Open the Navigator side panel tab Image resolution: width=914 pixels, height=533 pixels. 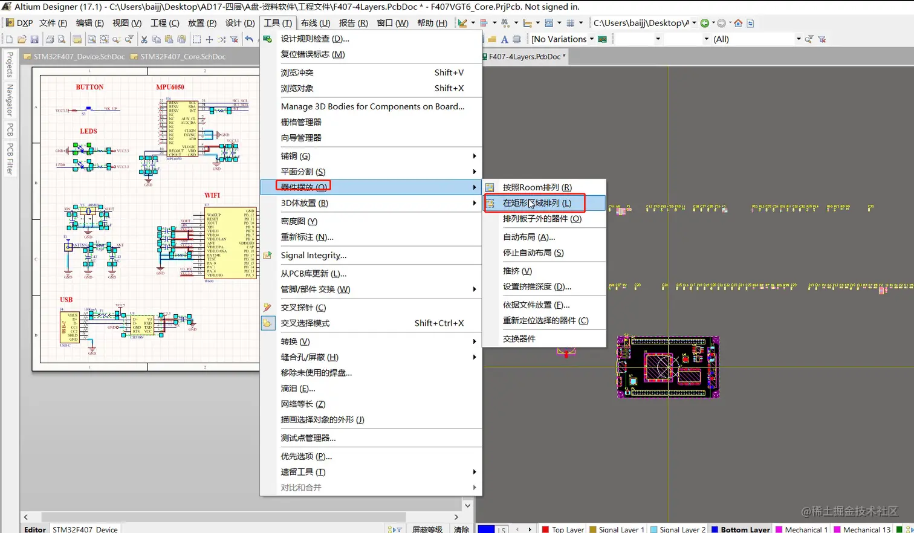point(10,100)
